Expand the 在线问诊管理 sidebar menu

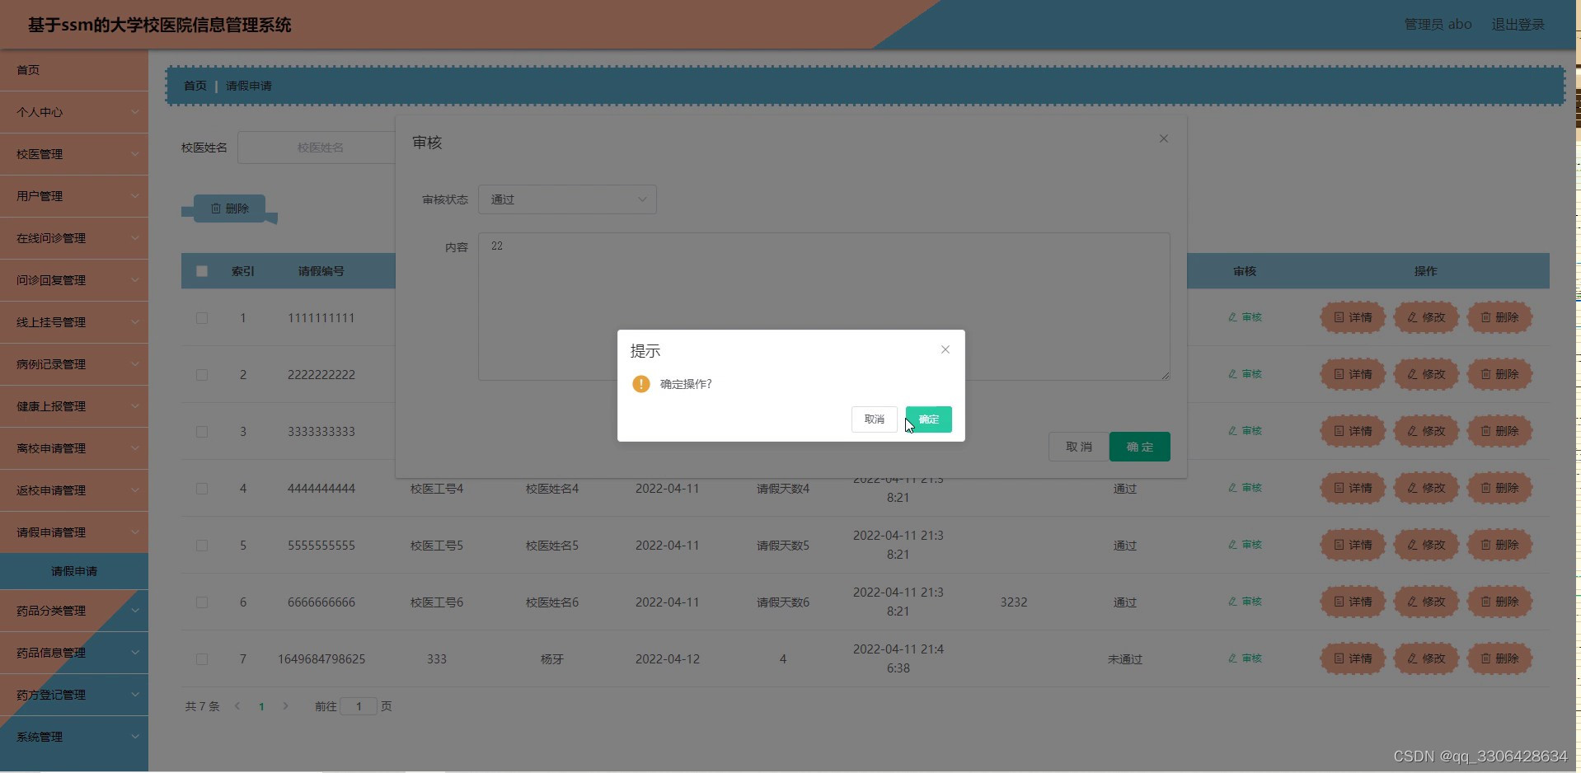(x=74, y=238)
